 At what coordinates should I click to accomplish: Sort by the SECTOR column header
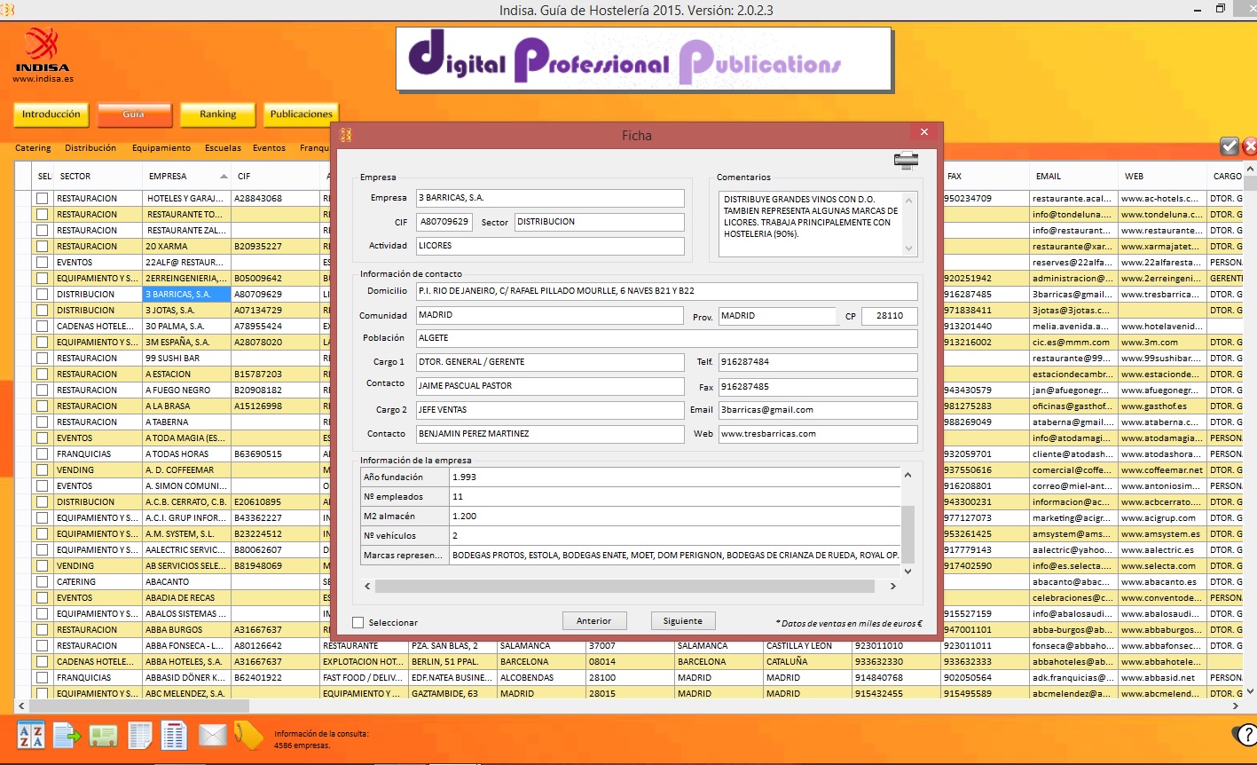click(98, 176)
